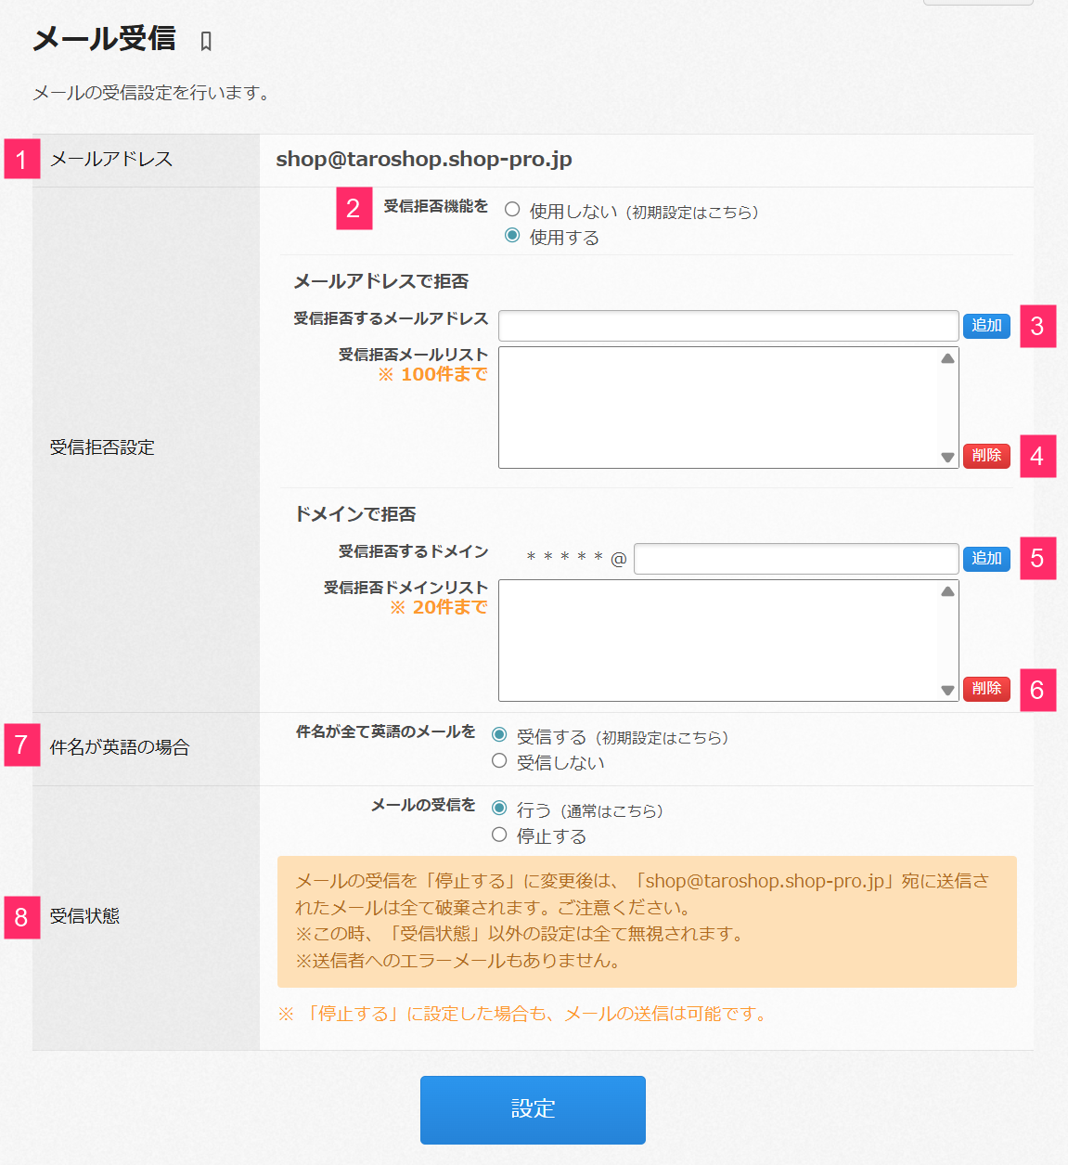Select the 停止する radio under メールの受信

(498, 835)
